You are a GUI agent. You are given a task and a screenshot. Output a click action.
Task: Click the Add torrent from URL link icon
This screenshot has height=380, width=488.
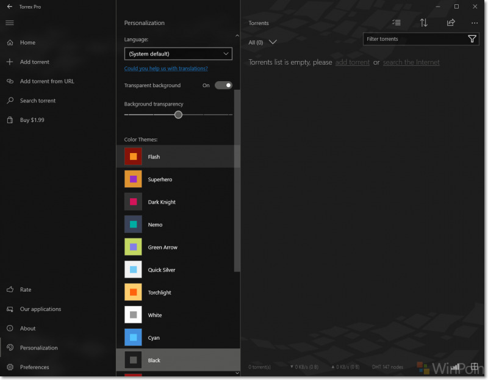point(10,81)
